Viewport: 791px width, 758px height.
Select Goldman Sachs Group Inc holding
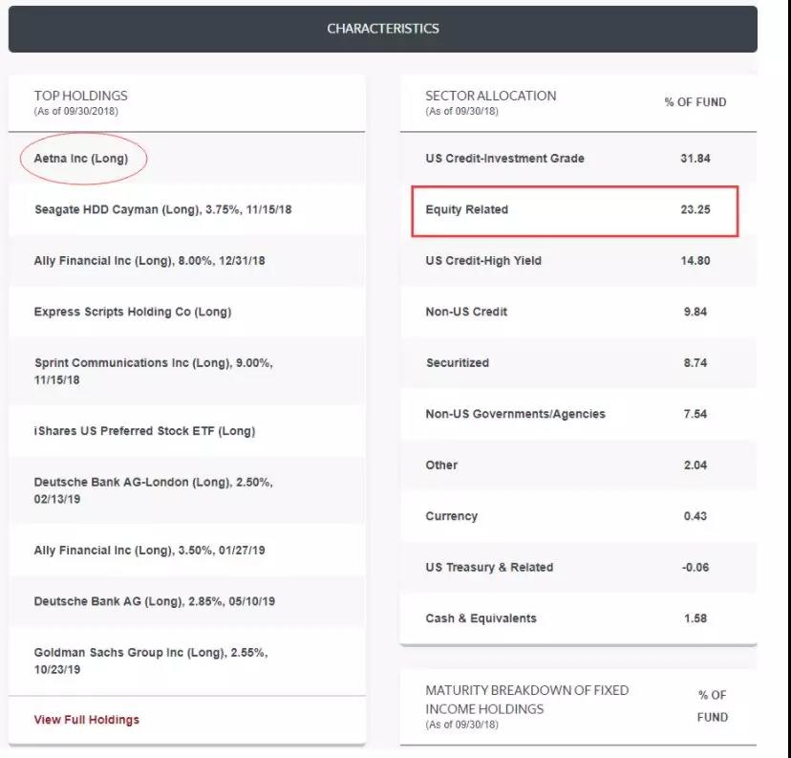[151, 661]
